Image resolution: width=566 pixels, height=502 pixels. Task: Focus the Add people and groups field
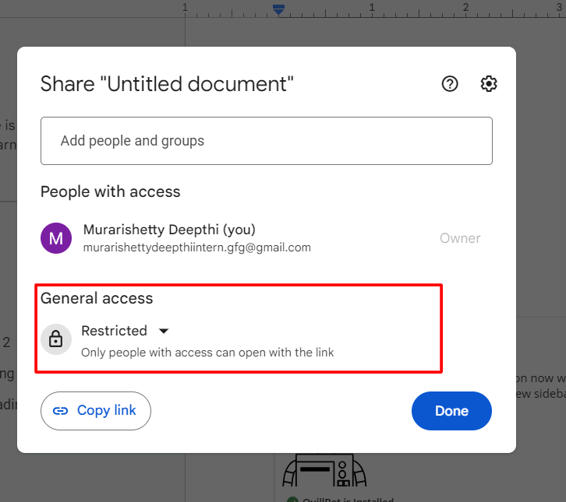(x=266, y=141)
